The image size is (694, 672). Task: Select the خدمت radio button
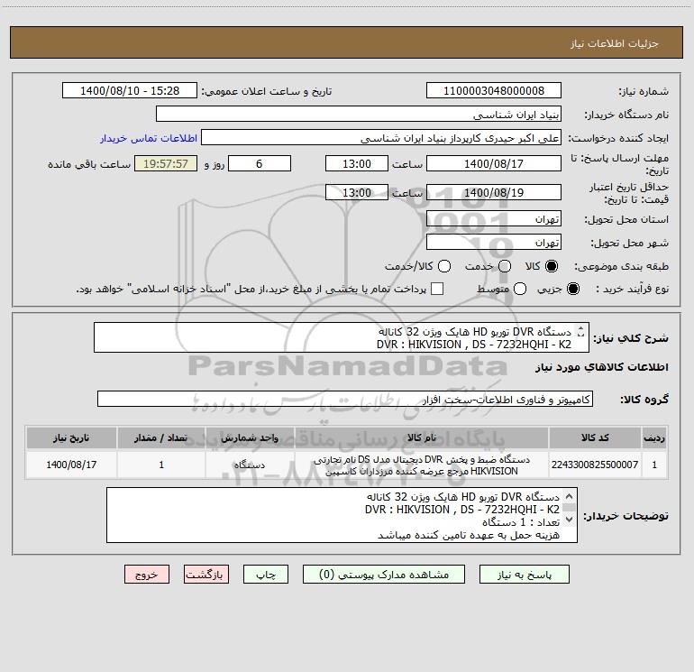click(505, 266)
